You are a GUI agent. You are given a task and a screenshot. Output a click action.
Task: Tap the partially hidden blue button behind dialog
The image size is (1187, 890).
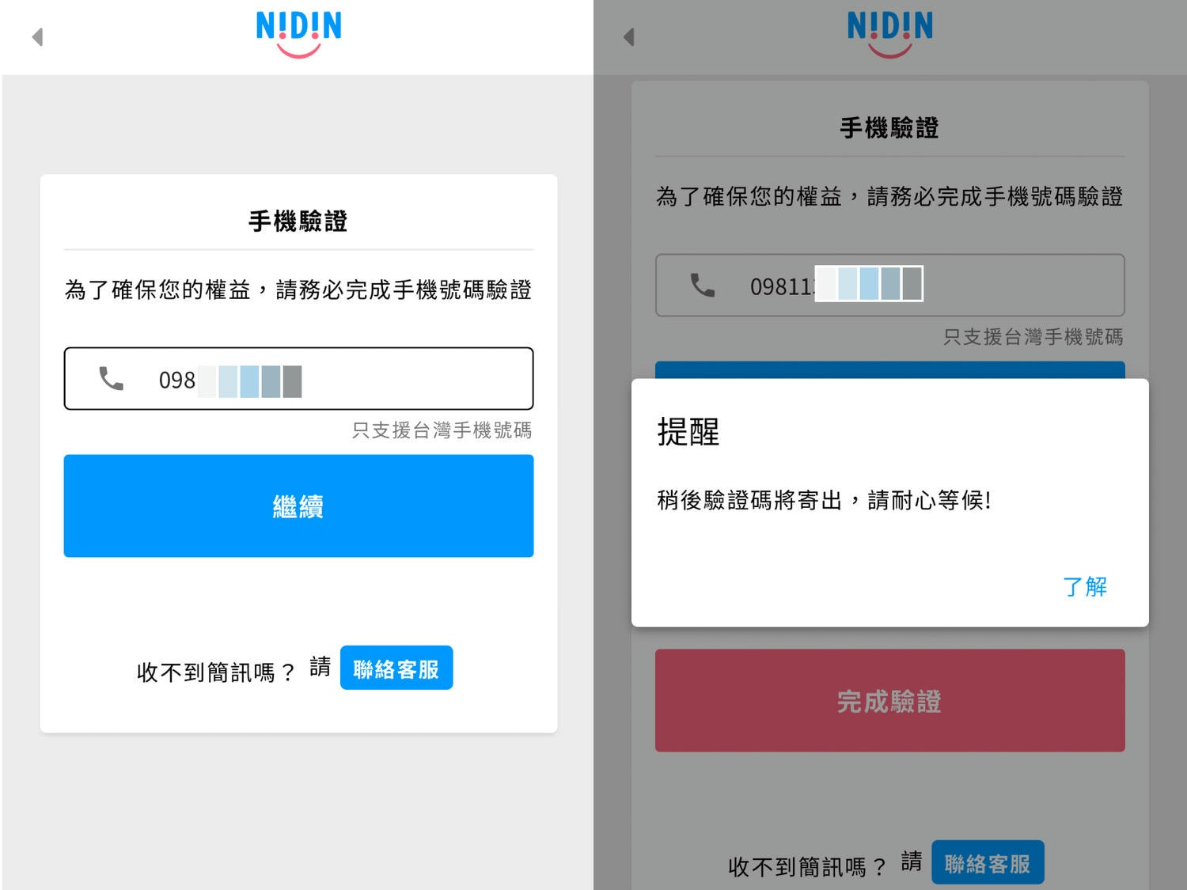coord(889,370)
